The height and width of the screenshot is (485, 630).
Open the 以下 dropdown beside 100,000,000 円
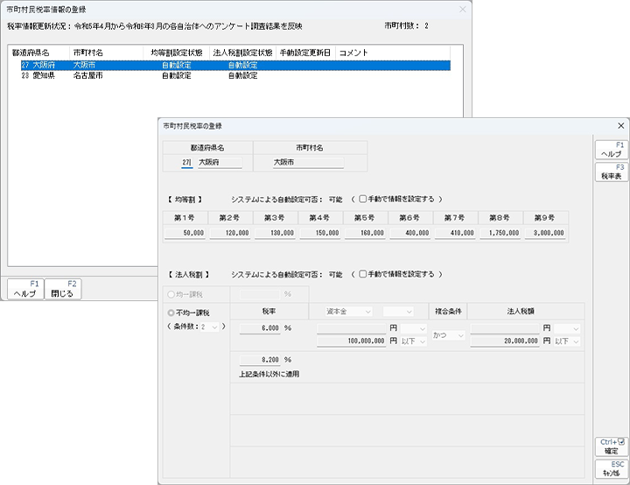tap(413, 341)
